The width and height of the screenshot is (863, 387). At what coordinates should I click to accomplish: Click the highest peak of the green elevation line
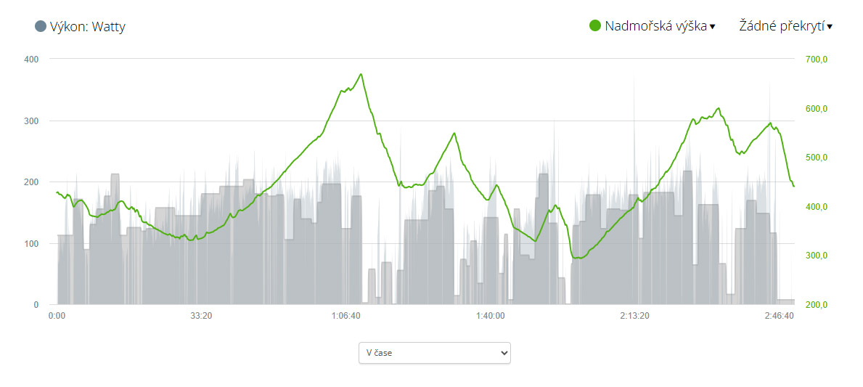click(361, 74)
